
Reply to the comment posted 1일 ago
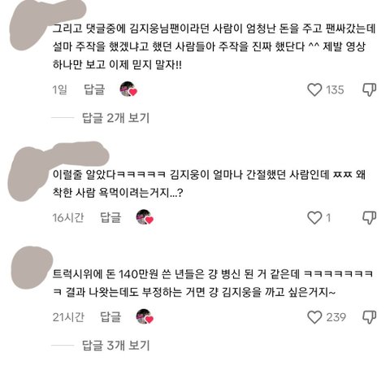[94, 89]
